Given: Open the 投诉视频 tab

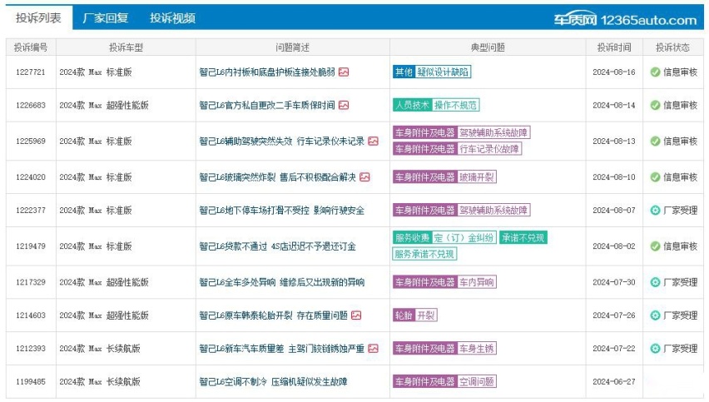Looking at the screenshot, I should coord(172,18).
